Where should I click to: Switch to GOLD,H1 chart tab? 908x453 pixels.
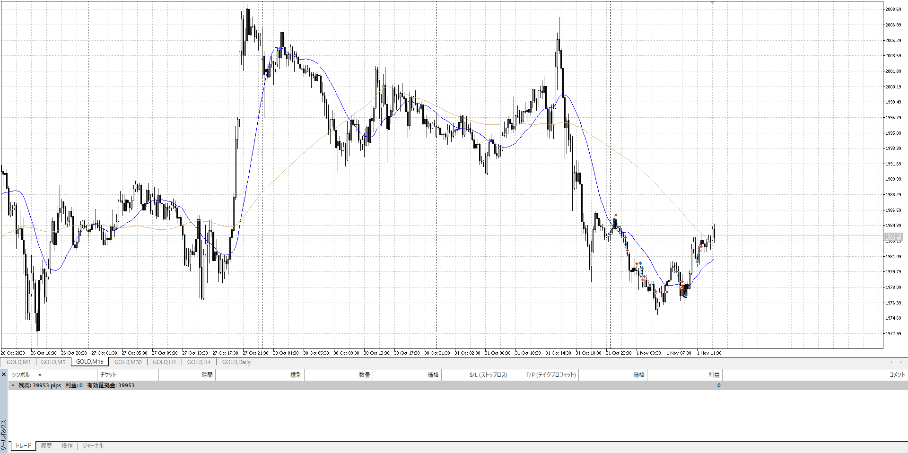tap(164, 362)
